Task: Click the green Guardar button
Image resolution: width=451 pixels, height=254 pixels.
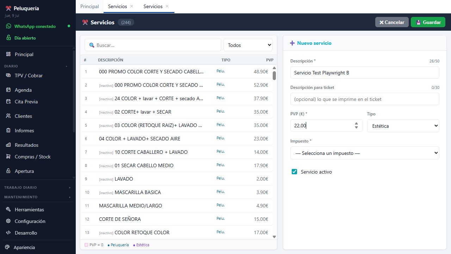Action: [x=428, y=22]
